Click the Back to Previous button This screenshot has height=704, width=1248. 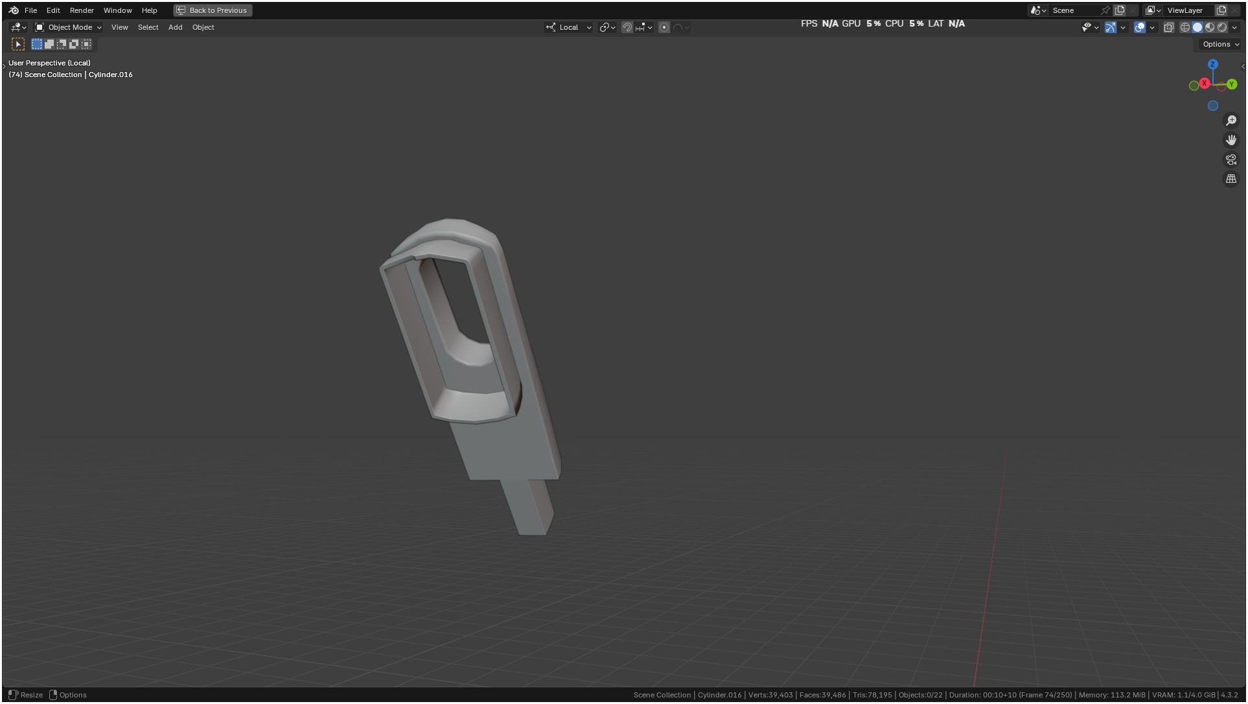click(213, 10)
